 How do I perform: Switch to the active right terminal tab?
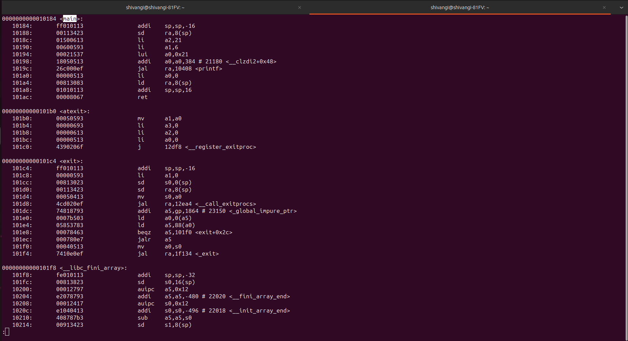pos(460,7)
